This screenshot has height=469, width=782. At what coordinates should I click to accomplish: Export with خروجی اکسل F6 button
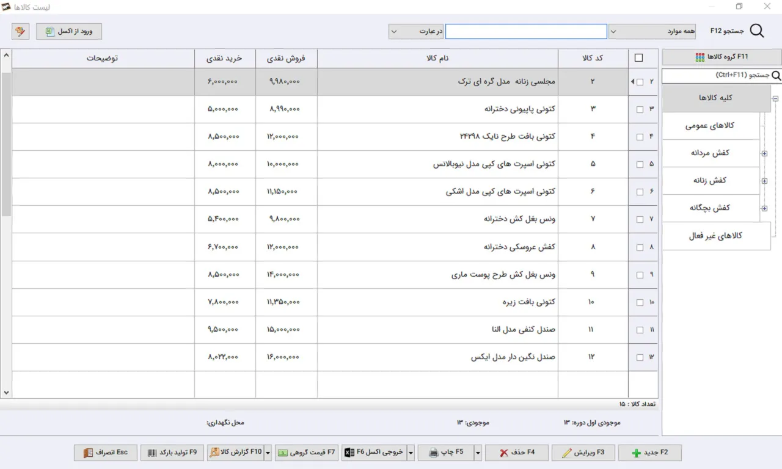tap(374, 453)
